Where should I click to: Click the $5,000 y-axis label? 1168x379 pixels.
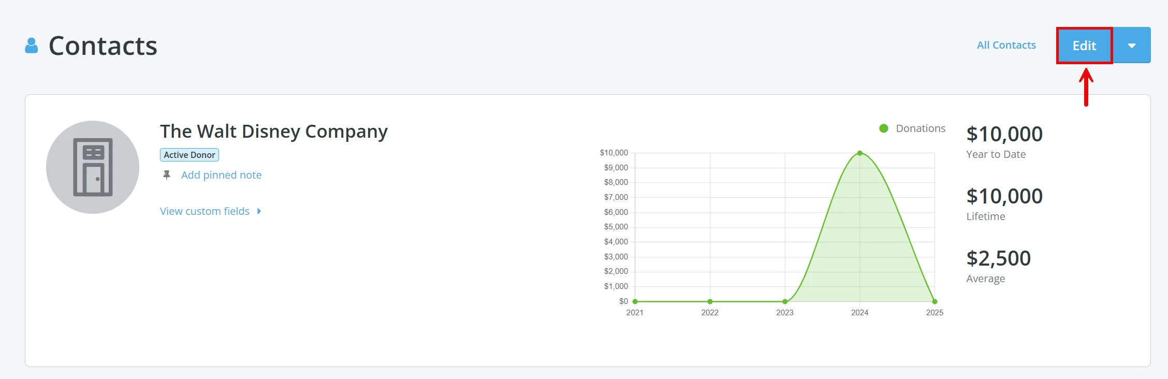(x=616, y=227)
